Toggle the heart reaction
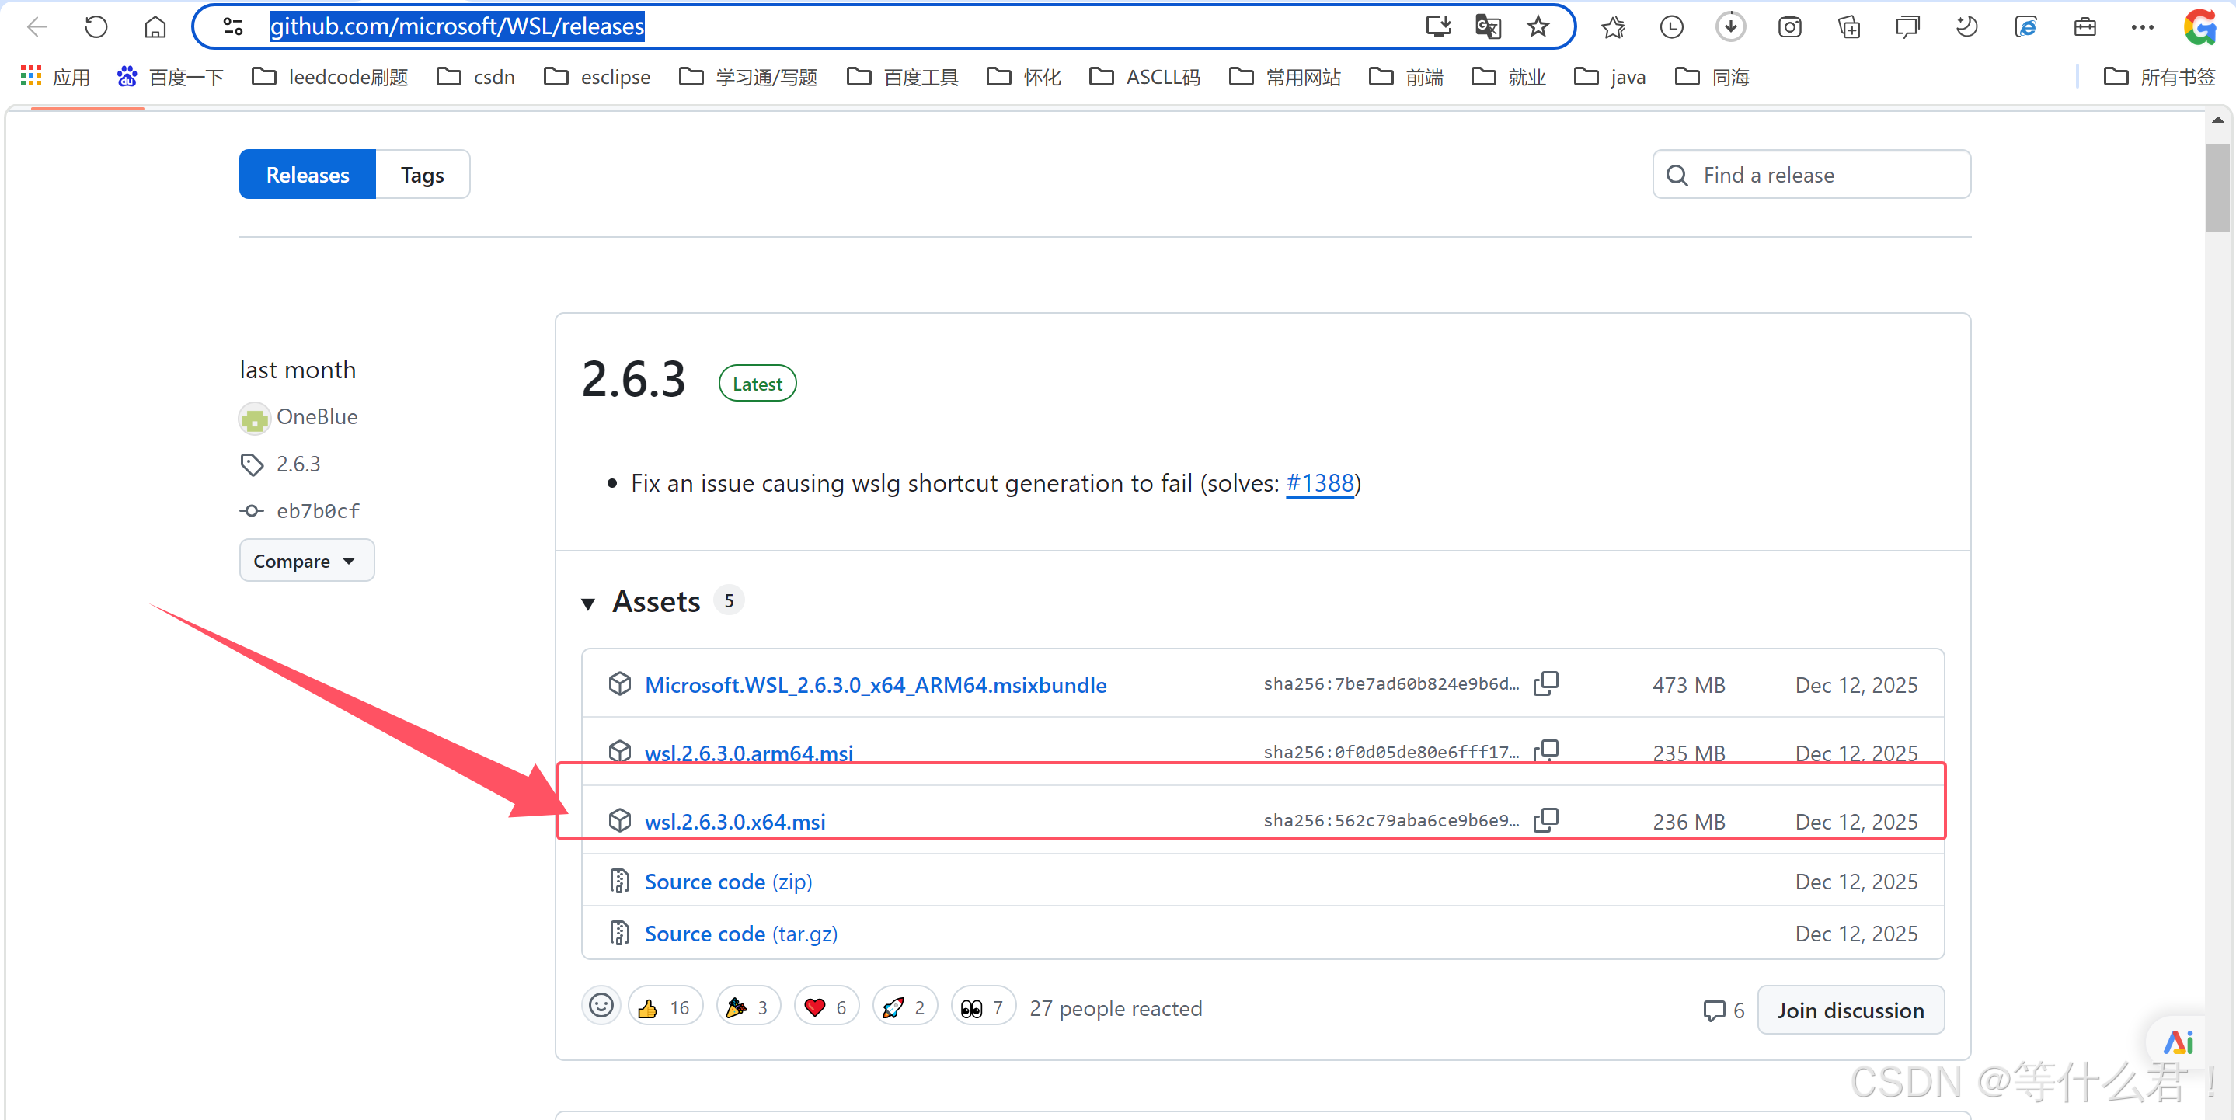 [x=825, y=1007]
